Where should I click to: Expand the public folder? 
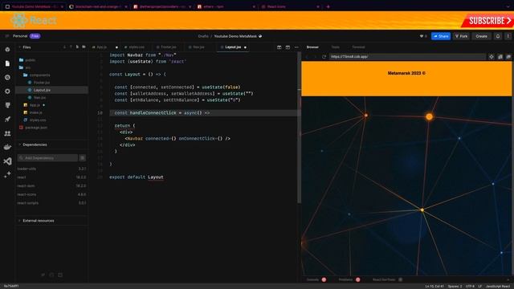(27, 60)
